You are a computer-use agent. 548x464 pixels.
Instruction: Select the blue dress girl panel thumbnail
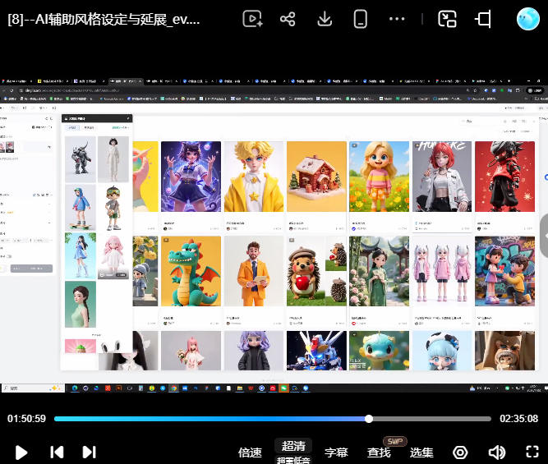coord(81,255)
